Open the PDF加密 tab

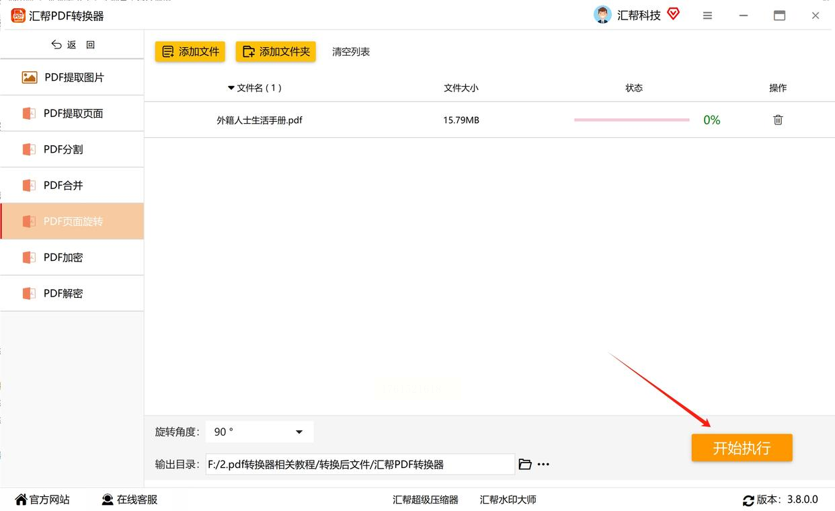(x=72, y=257)
